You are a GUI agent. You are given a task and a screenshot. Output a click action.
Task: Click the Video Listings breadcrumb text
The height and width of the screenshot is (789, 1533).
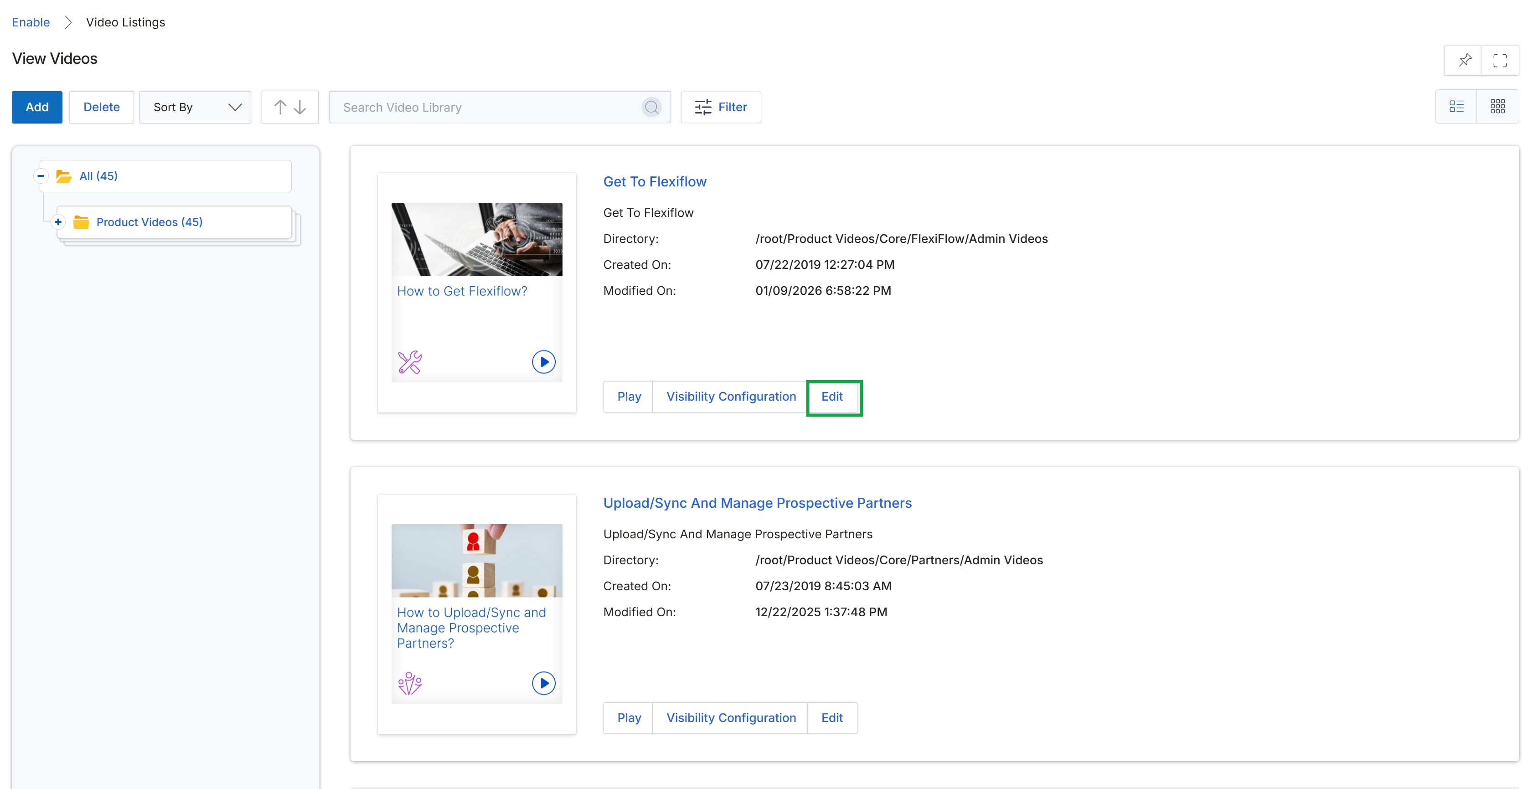125,22
